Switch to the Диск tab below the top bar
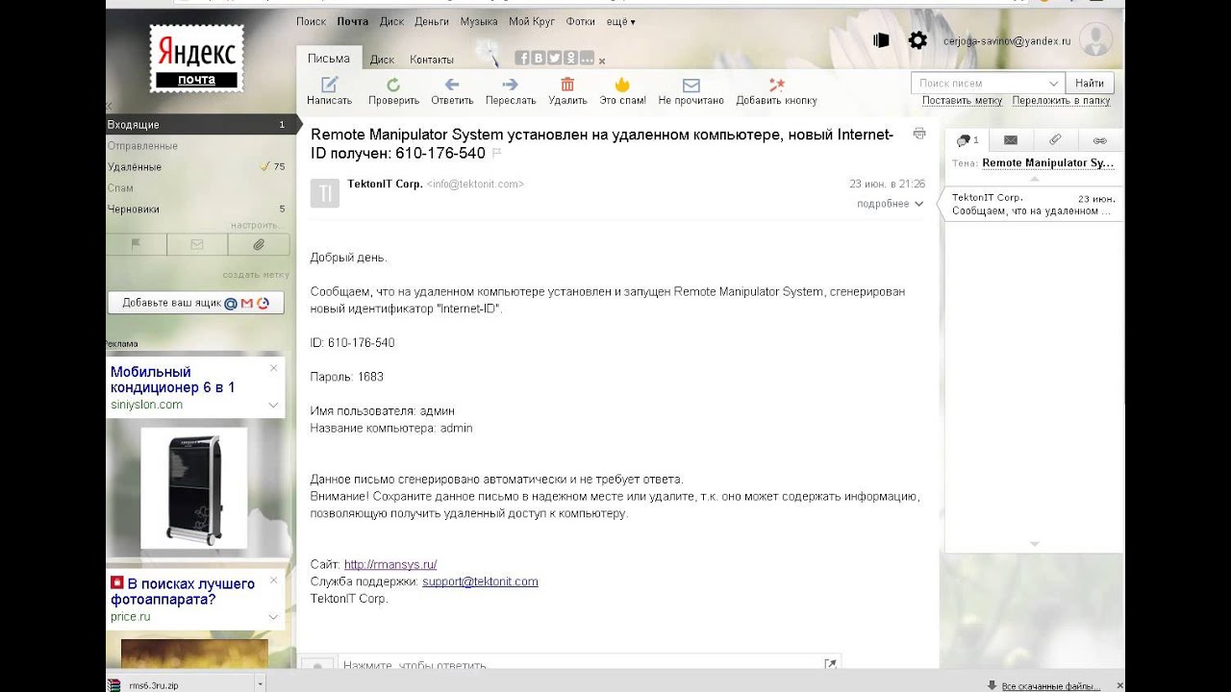This screenshot has width=1231, height=692. click(382, 60)
